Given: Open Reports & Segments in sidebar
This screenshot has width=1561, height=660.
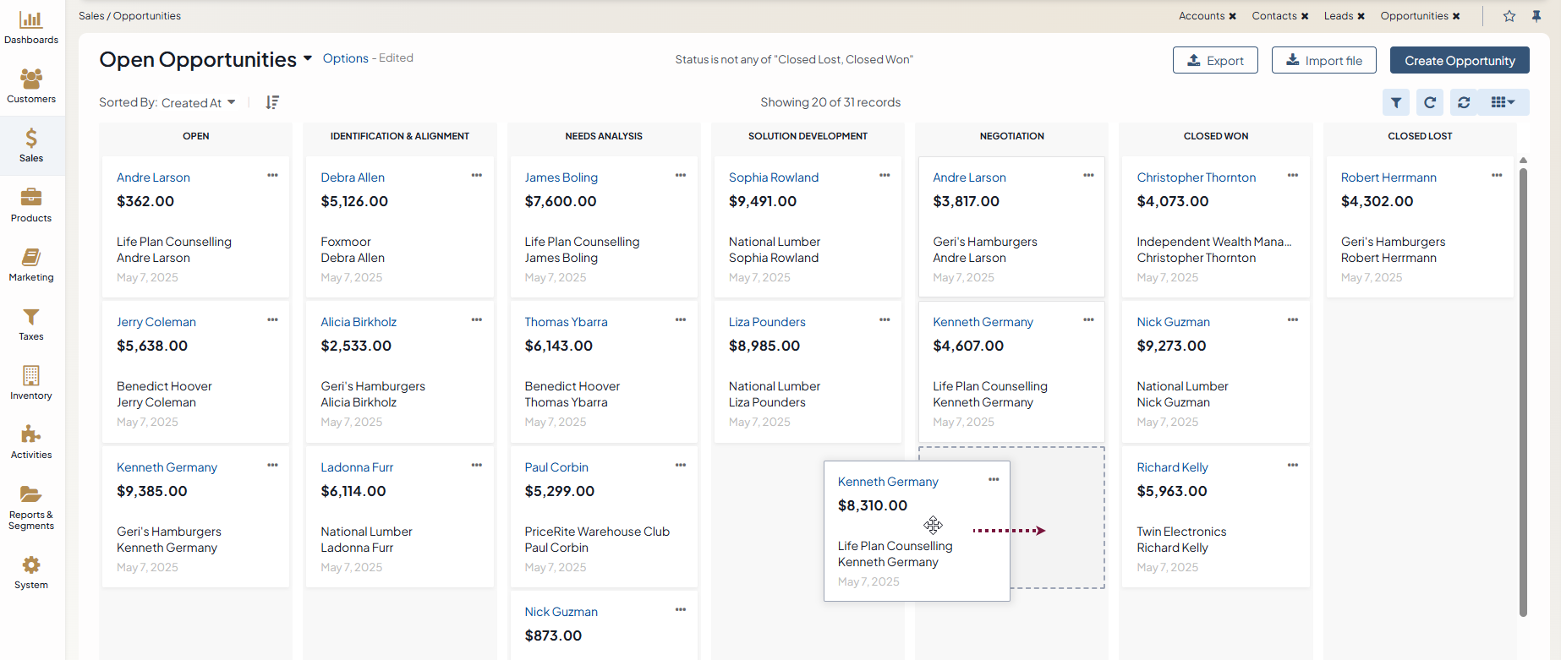Looking at the screenshot, I should tap(31, 507).
